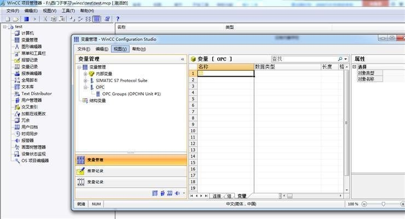Open 菜单和工具栏 in the project tree
The image size is (405, 219).
click(33, 53)
